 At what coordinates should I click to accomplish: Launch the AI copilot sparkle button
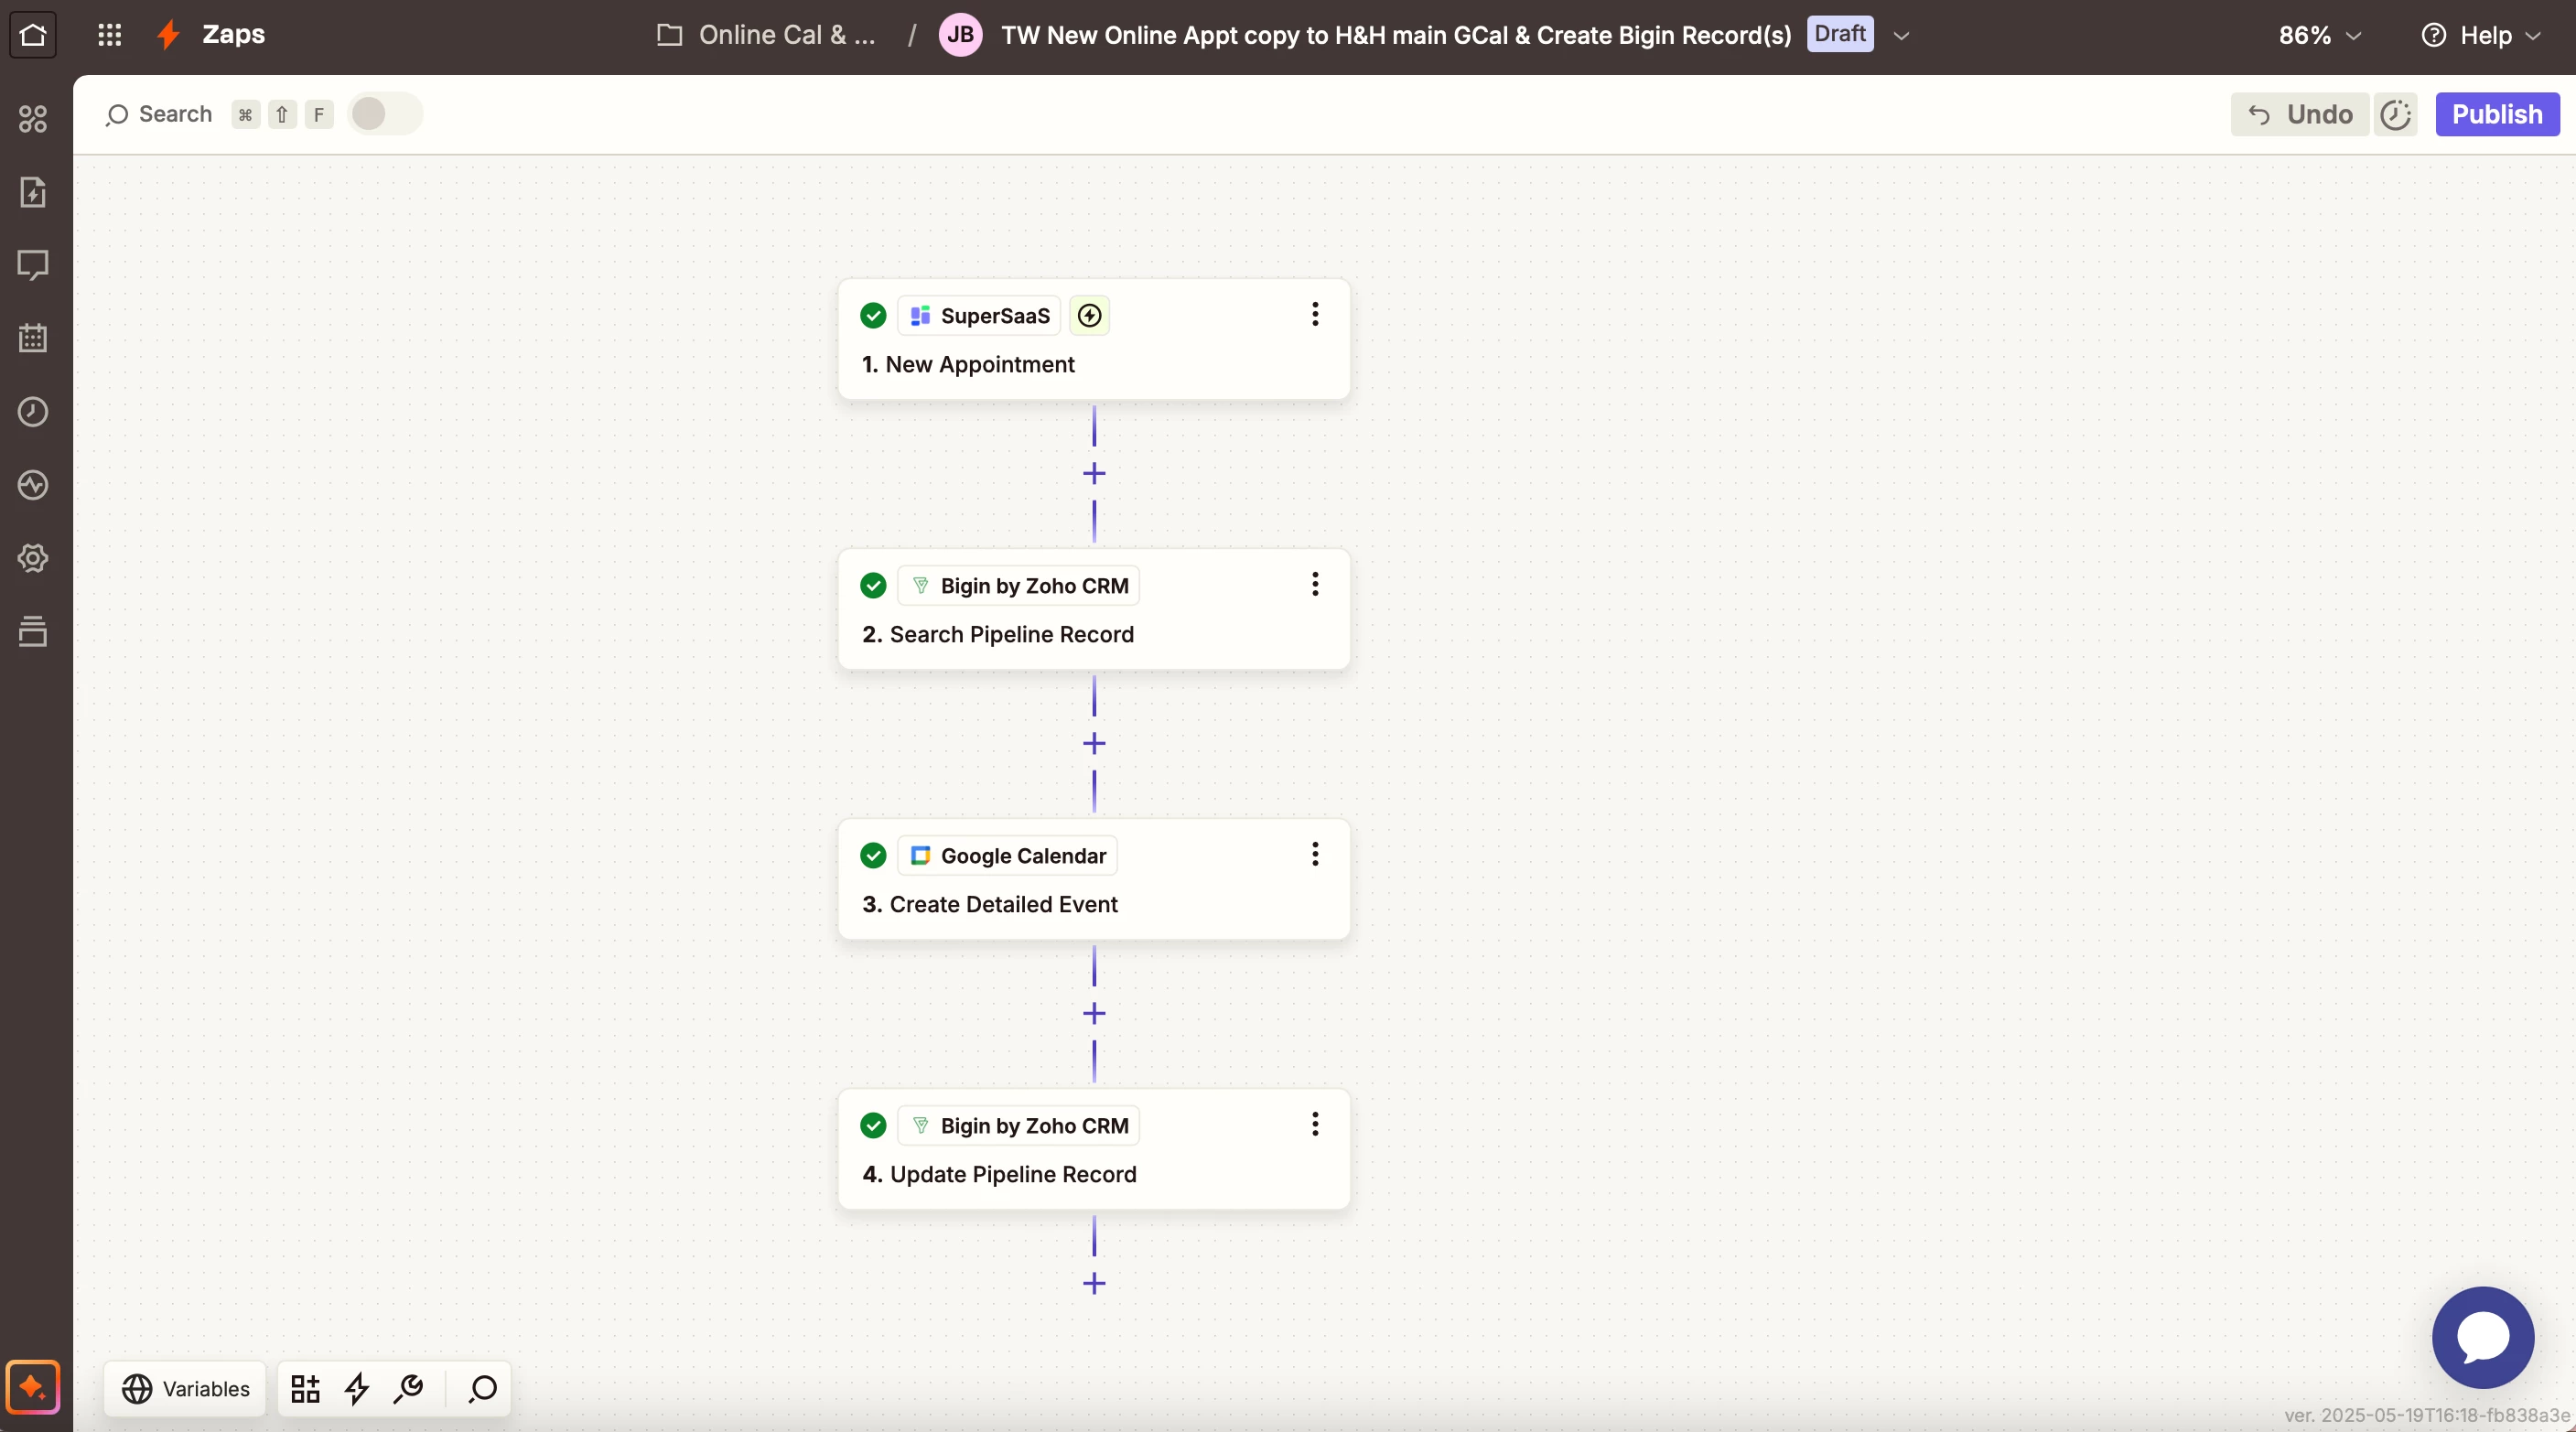pyautogui.click(x=33, y=1387)
